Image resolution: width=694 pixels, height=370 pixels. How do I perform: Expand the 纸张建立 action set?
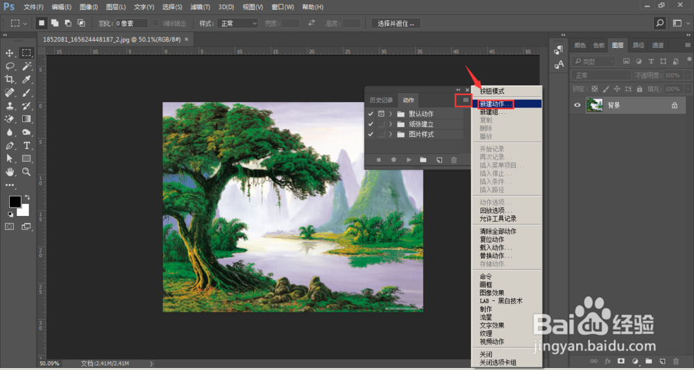tap(391, 124)
